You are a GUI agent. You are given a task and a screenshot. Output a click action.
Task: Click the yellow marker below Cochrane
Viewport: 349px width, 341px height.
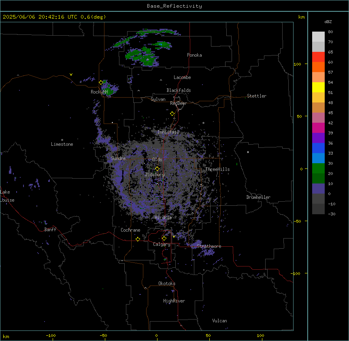138,239
